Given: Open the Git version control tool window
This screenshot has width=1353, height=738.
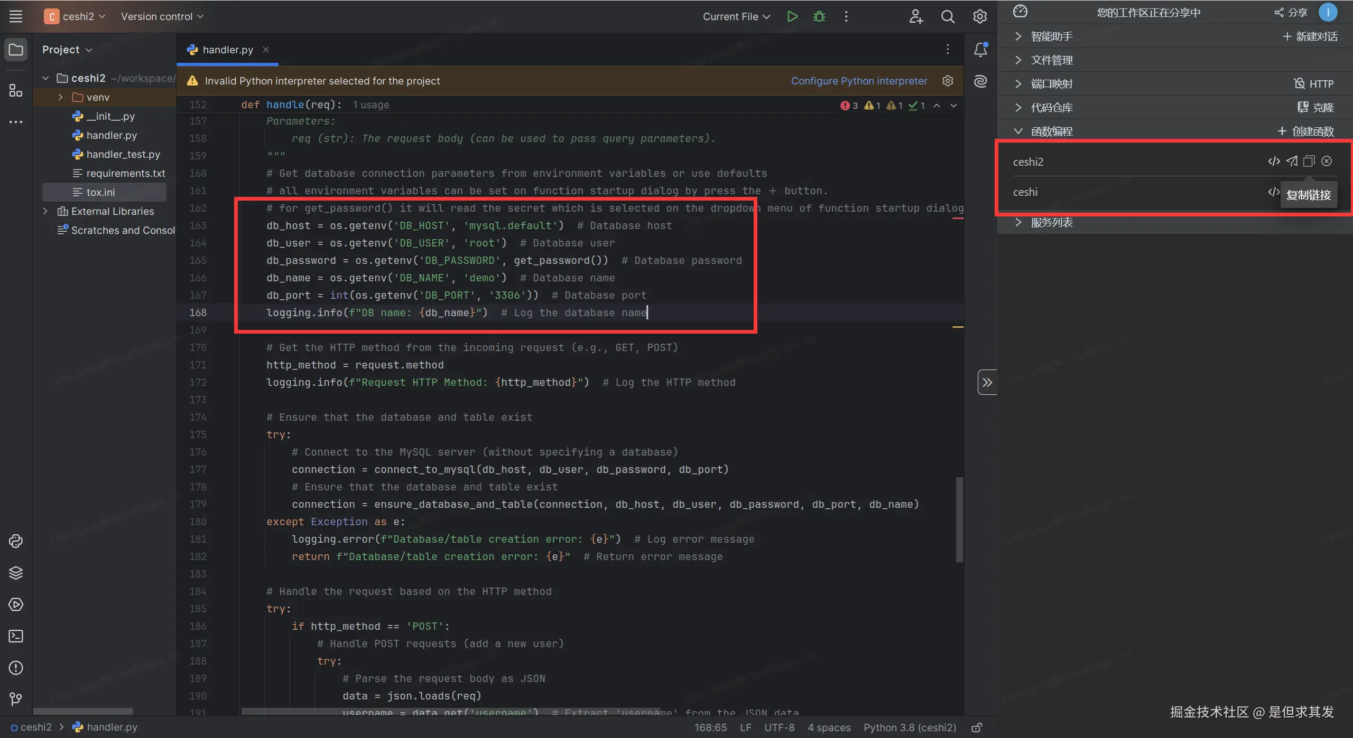Looking at the screenshot, I should [16, 699].
